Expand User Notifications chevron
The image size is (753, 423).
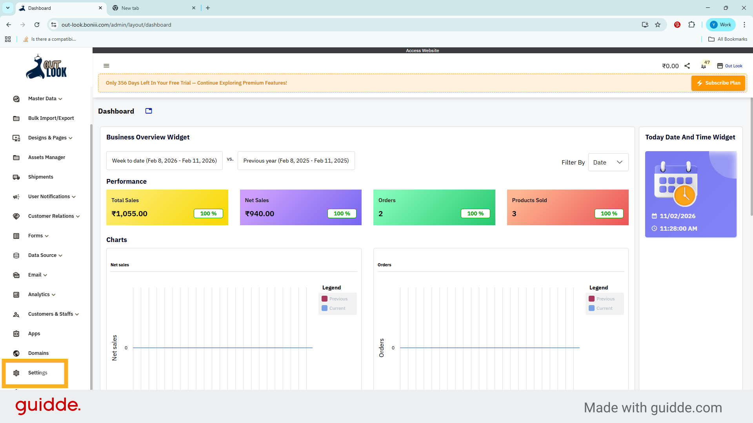click(74, 197)
